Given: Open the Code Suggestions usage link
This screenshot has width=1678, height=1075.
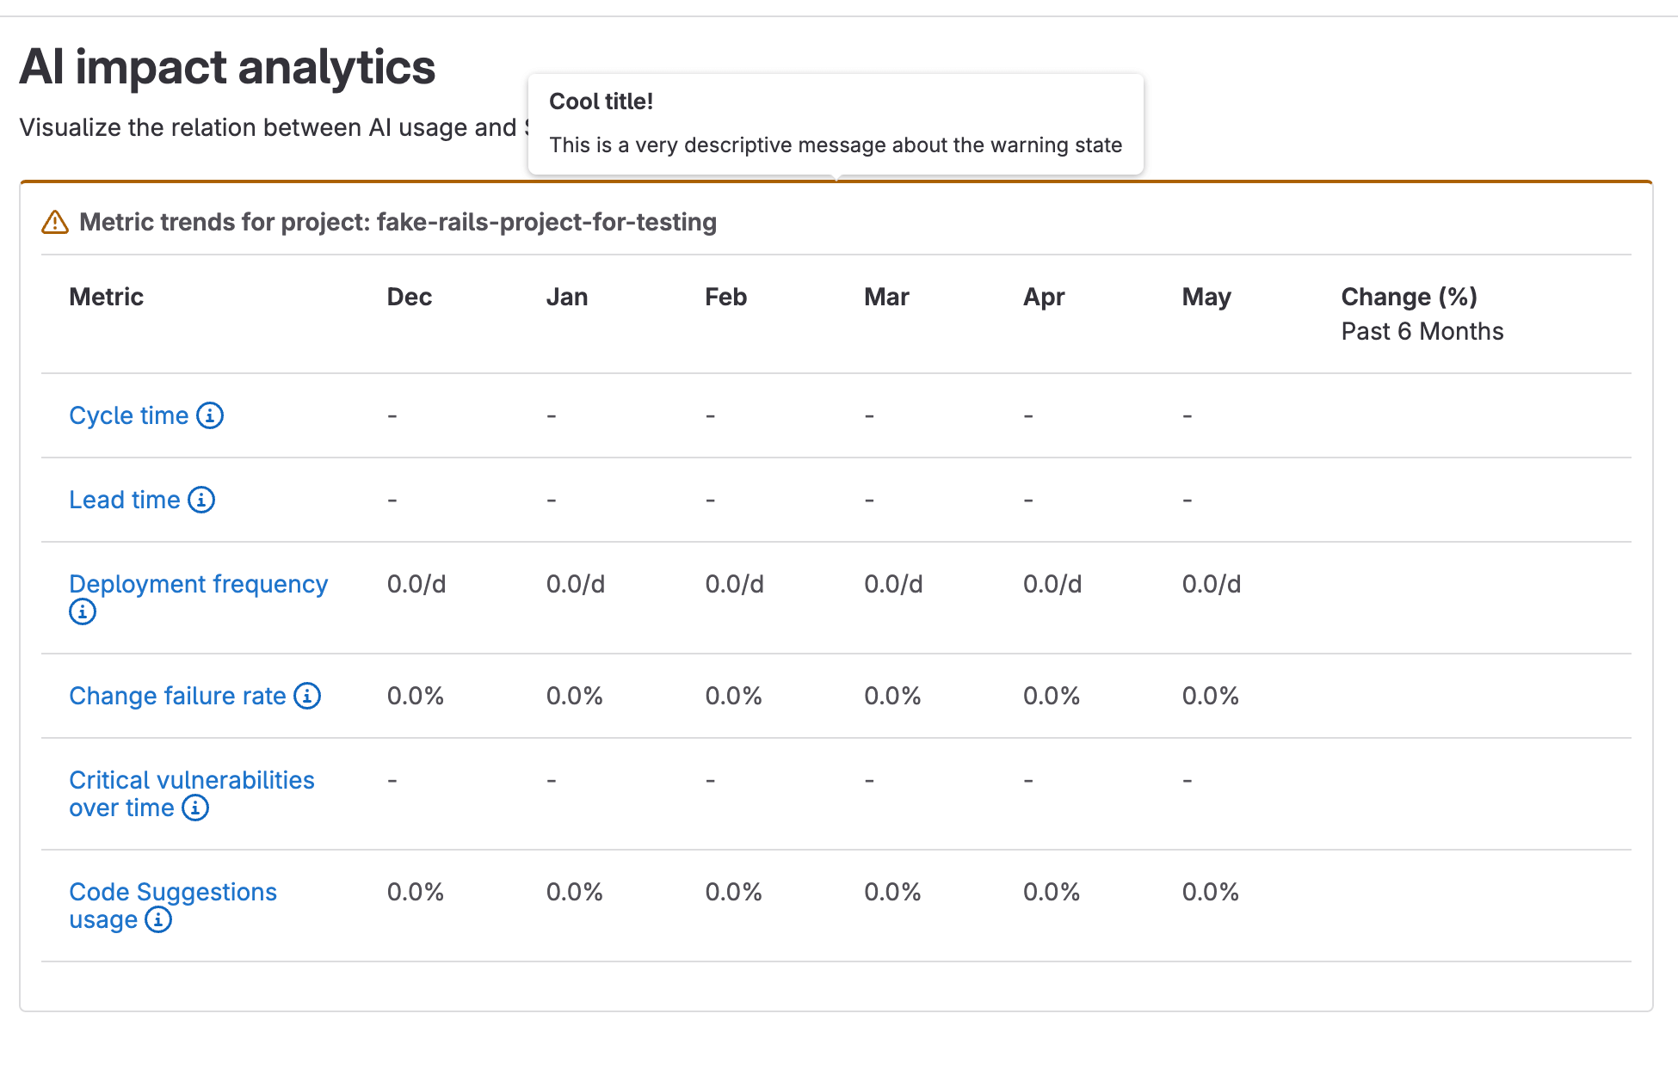Looking at the screenshot, I should click(172, 892).
